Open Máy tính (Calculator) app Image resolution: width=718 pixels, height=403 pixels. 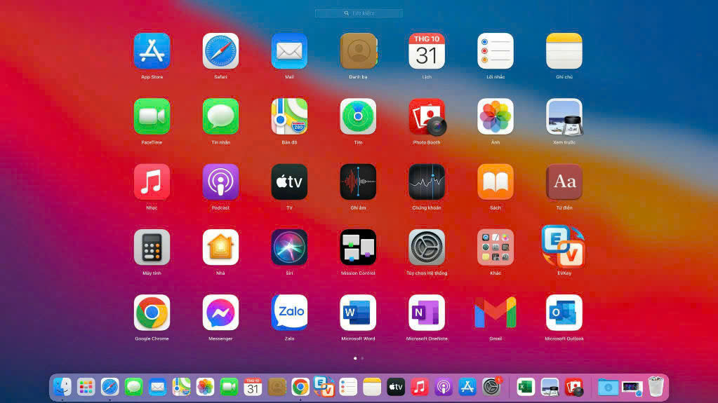(152, 247)
